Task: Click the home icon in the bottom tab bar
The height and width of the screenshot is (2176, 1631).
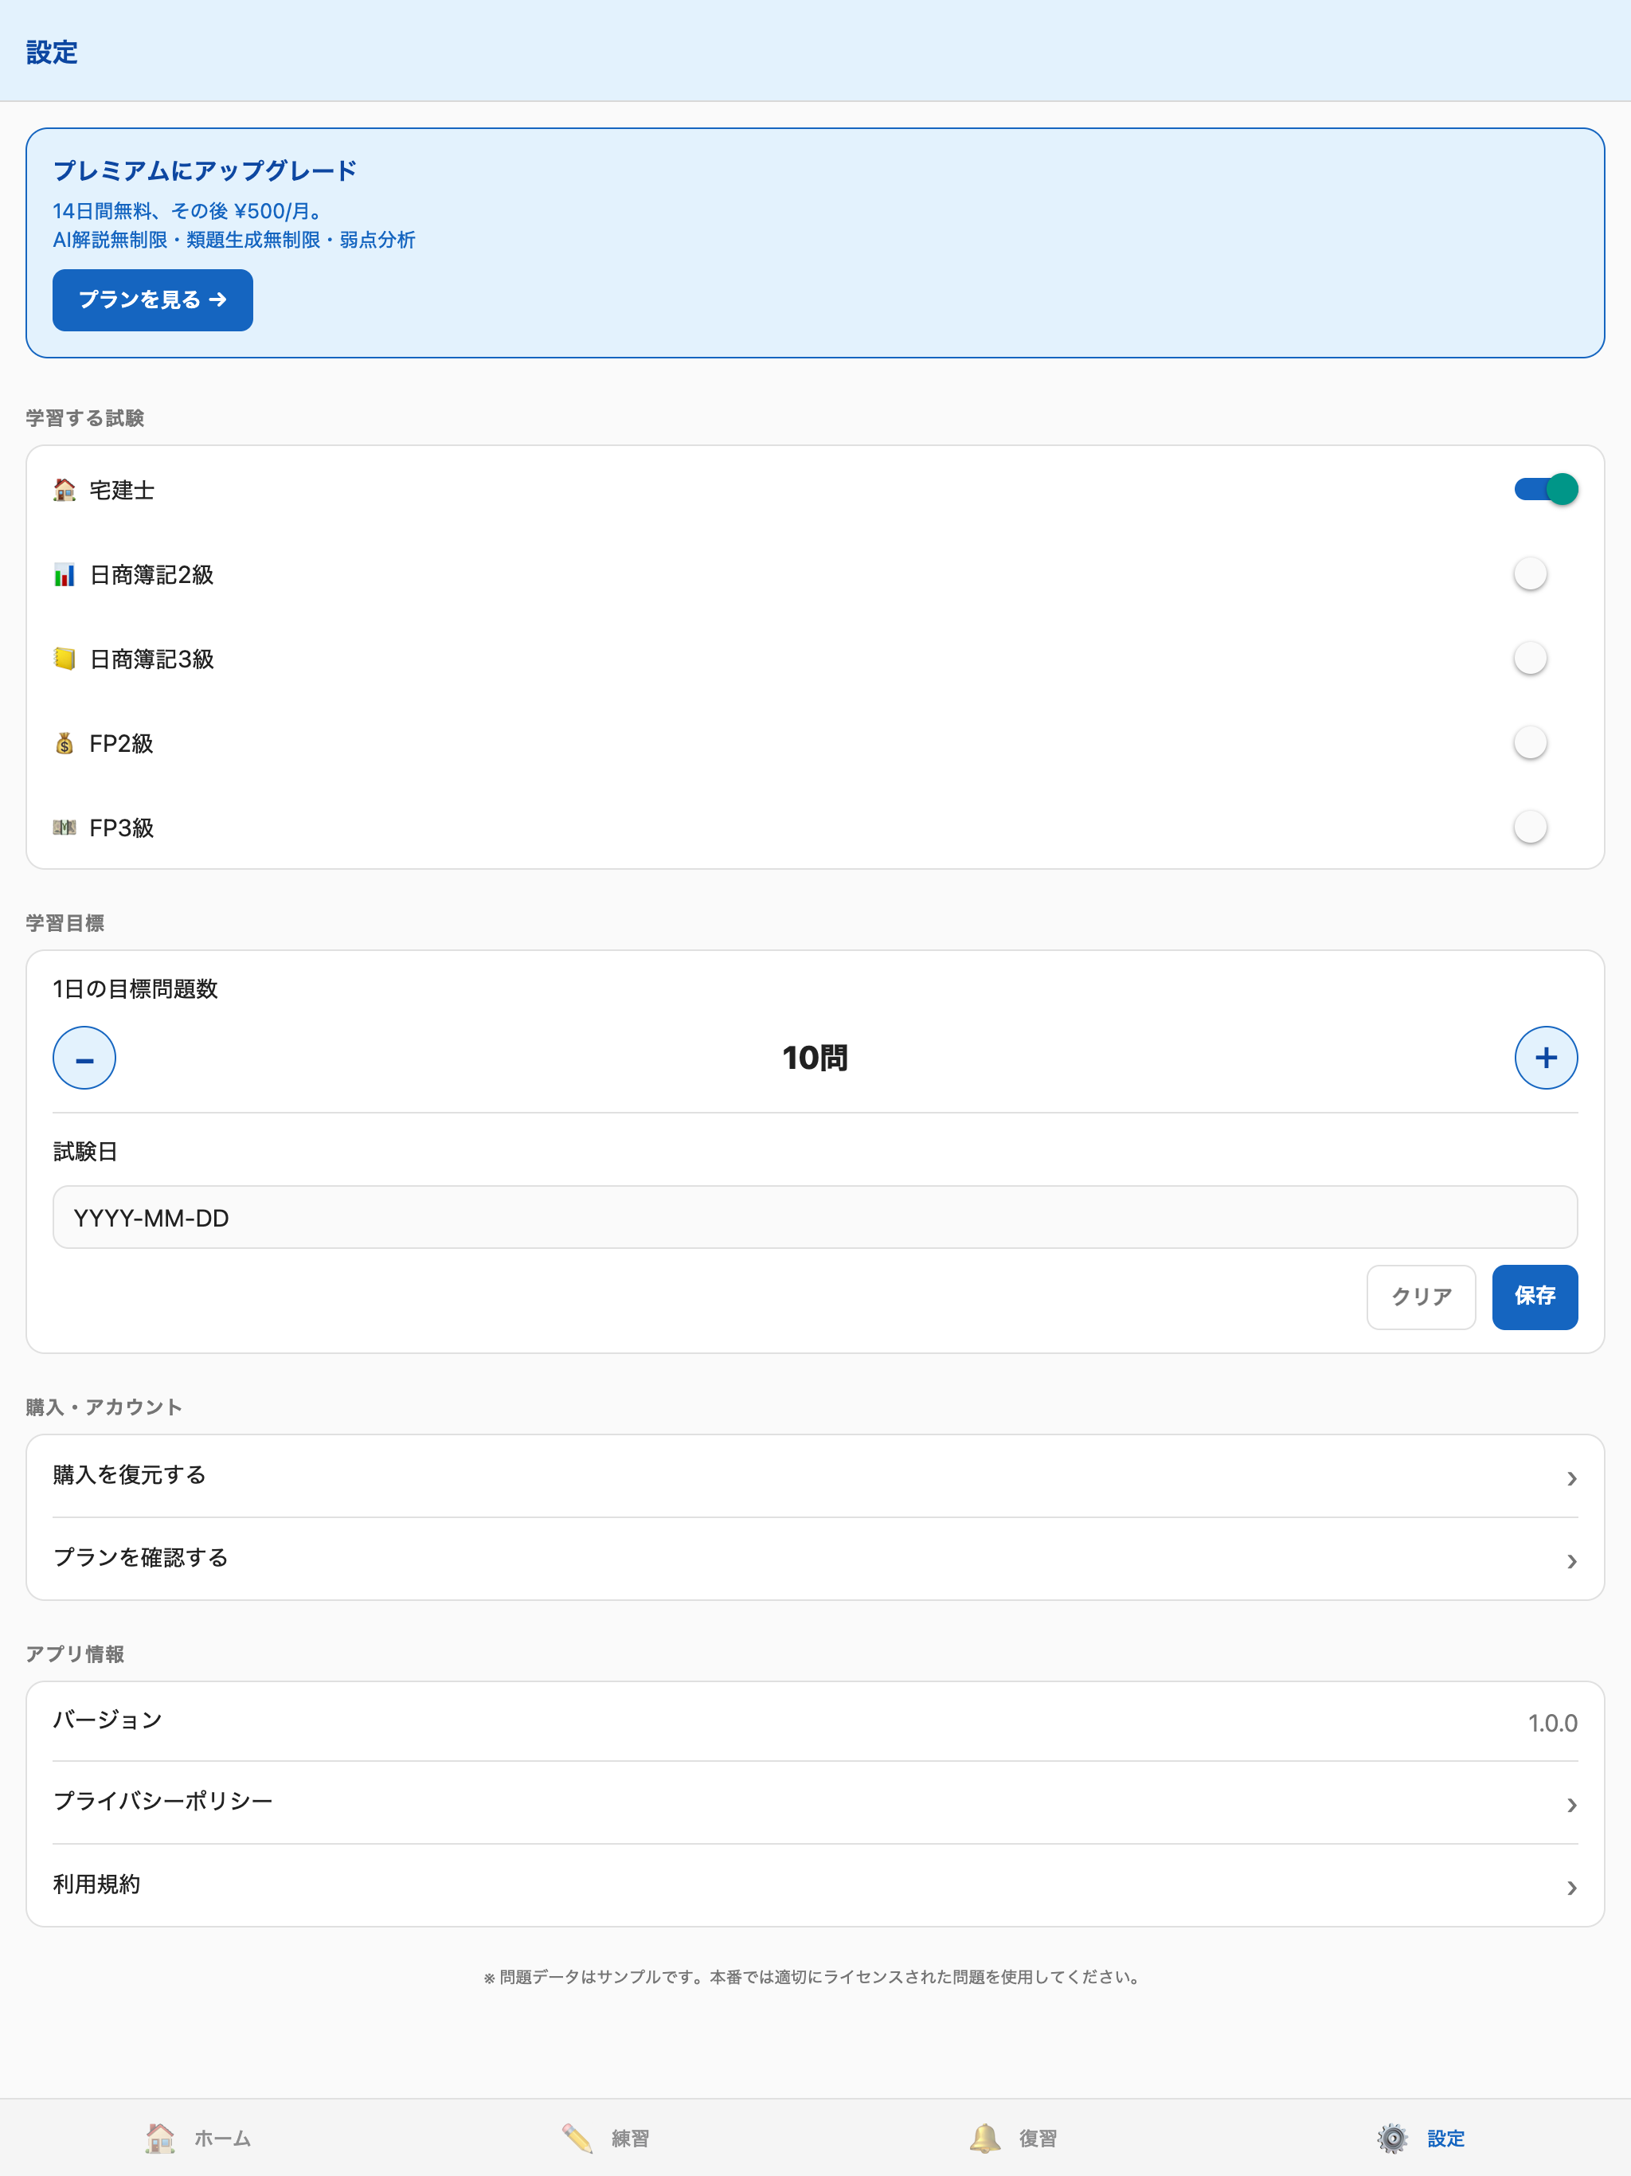Action: click(x=160, y=2138)
